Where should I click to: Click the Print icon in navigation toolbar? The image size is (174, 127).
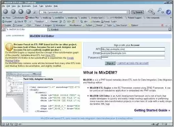(x=151, y=11)
